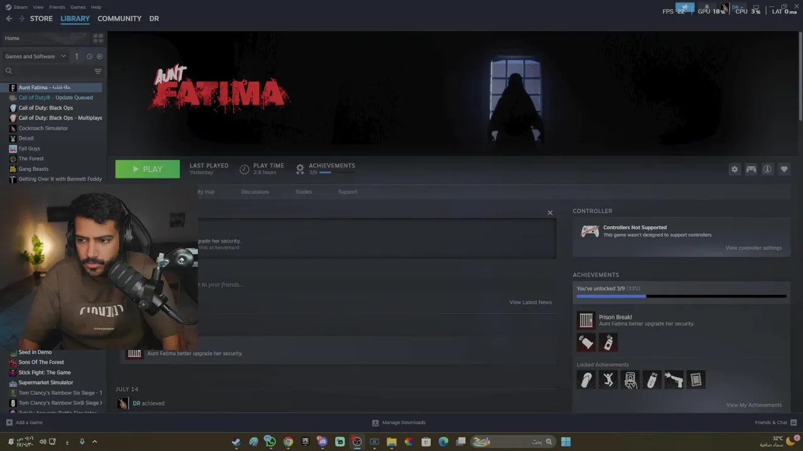Viewport: 803px width, 451px height.
Task: Click locked document achievement icon
Action: click(x=696, y=380)
